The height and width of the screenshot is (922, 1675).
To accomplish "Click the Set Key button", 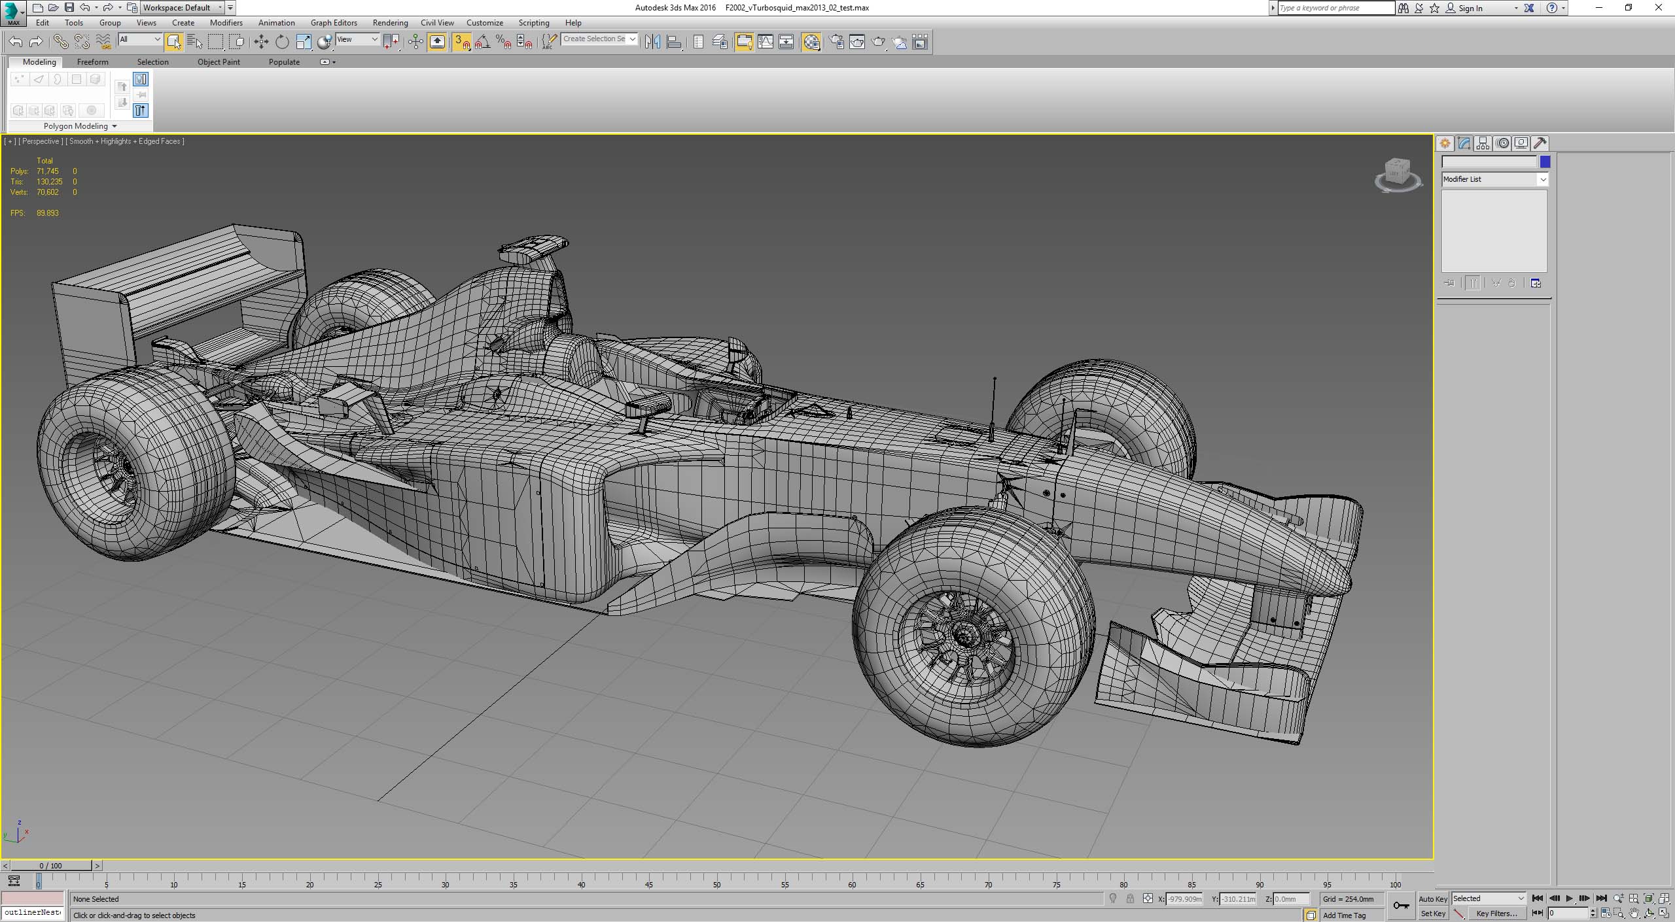I will point(1433,913).
